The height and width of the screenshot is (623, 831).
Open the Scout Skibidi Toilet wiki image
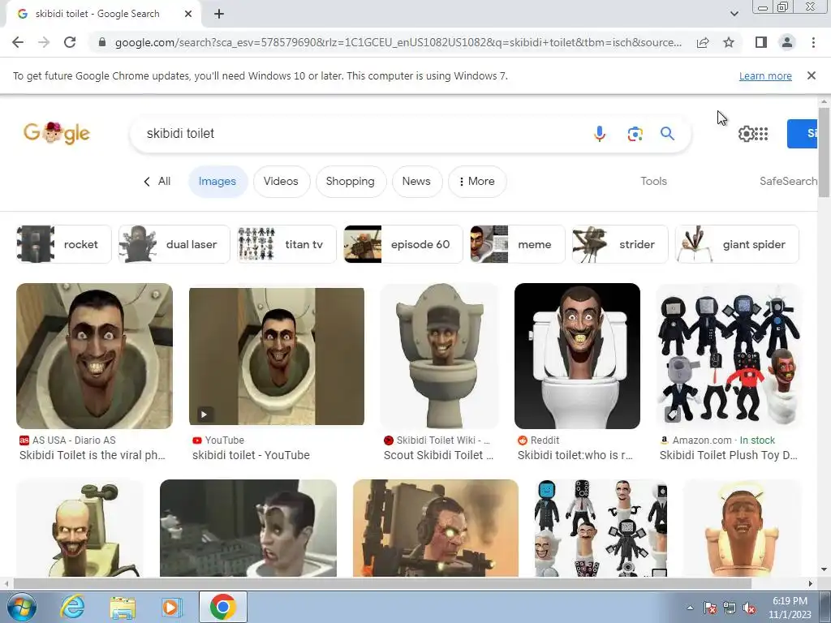click(439, 356)
